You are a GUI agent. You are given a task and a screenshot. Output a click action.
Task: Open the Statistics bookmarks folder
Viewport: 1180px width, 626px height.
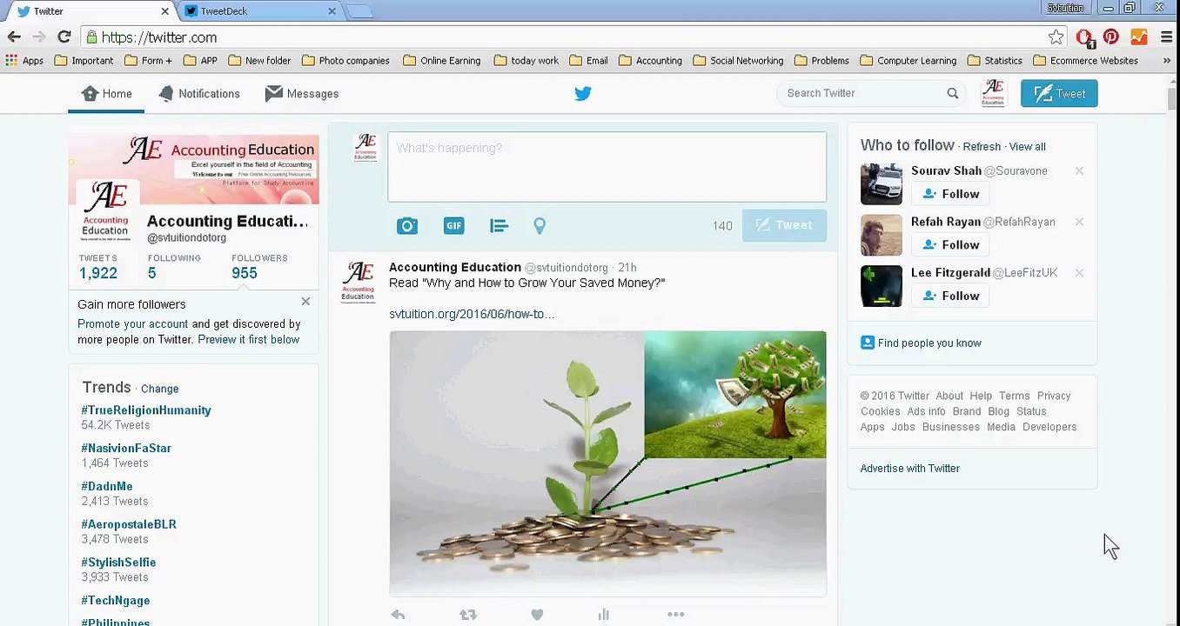click(x=994, y=61)
